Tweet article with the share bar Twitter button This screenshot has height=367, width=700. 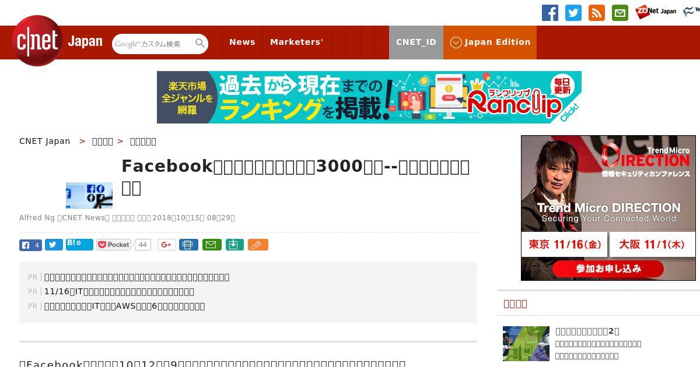tap(54, 245)
